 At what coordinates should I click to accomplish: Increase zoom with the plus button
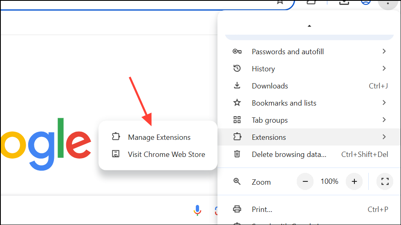pyautogui.click(x=354, y=181)
